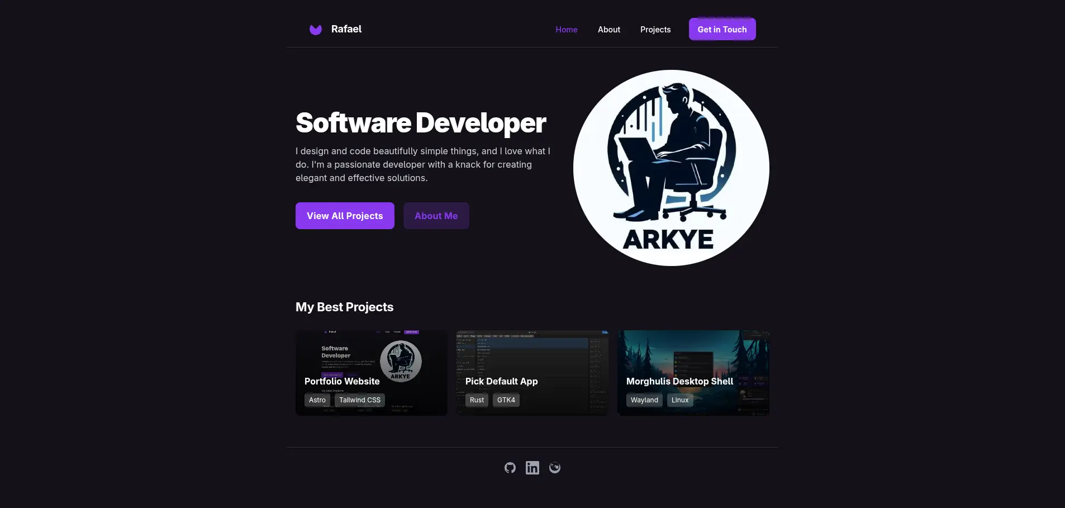Screen dimensions: 1065x508
Task: Click the purple logo mark beside Rafael
Action: (x=315, y=29)
